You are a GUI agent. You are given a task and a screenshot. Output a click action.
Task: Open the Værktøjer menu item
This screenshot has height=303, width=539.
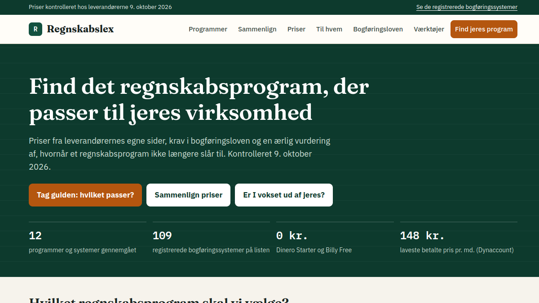429,29
